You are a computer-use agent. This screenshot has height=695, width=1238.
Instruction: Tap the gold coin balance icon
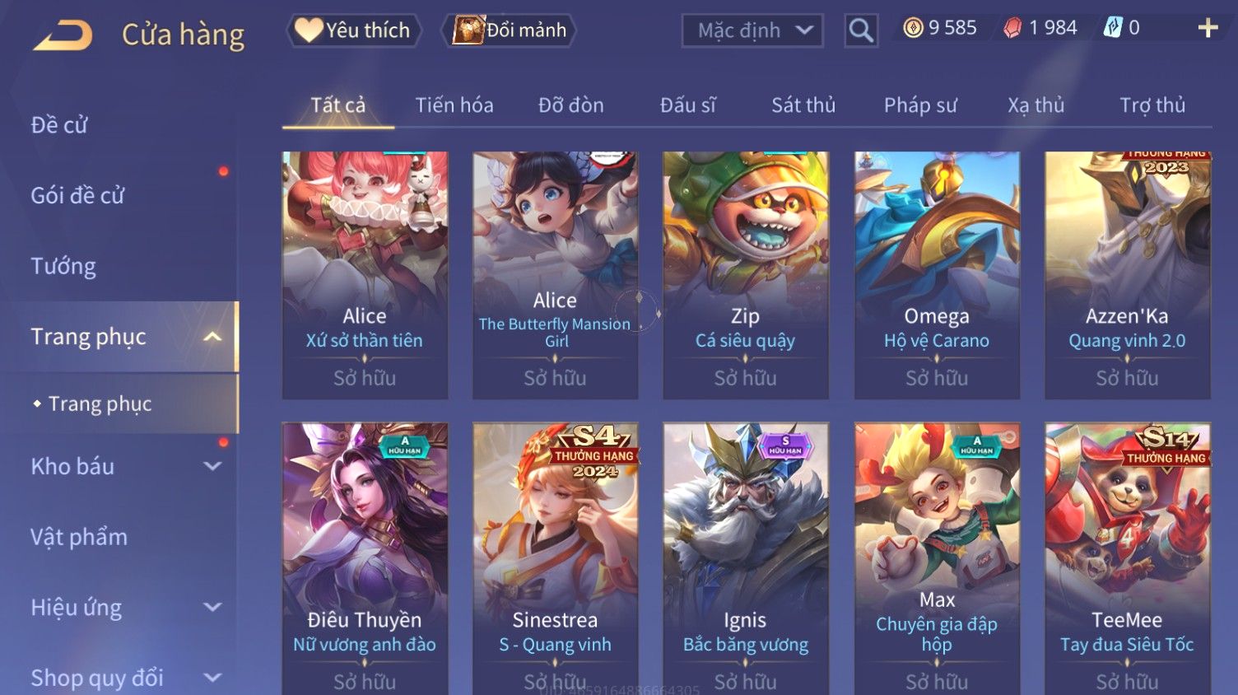pyautogui.click(x=913, y=28)
